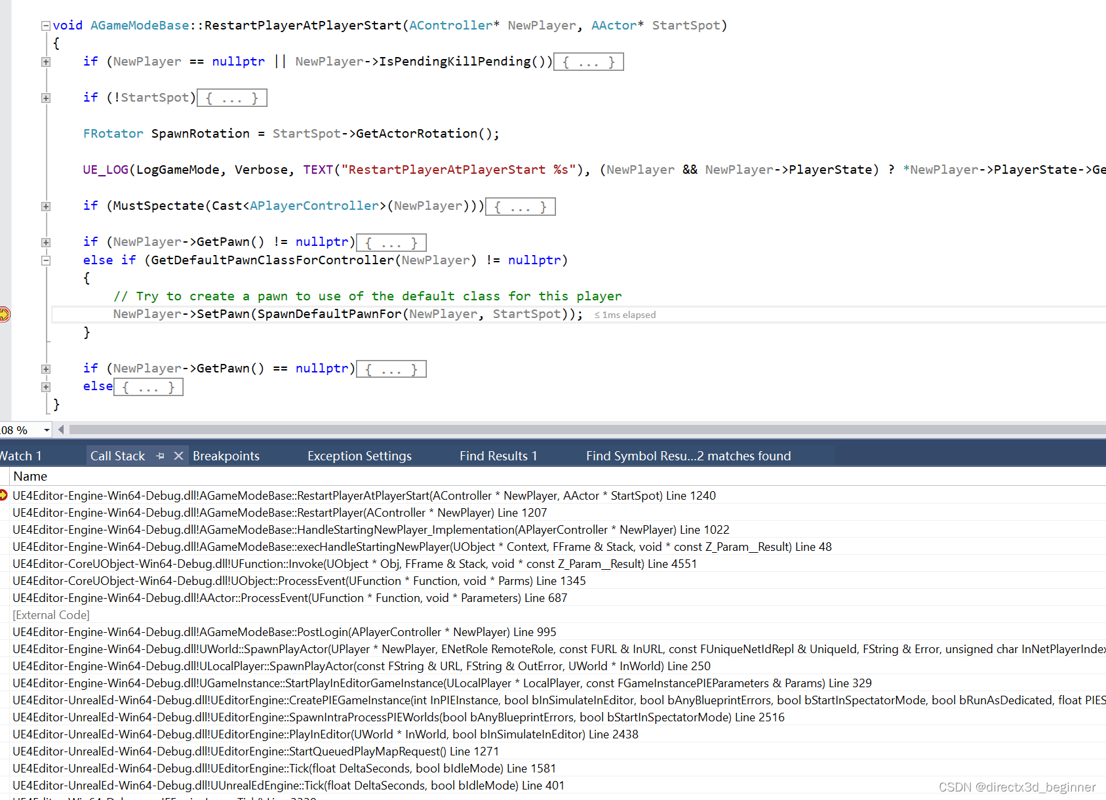Viewport: 1106px width, 800px height.
Task: Expand the GetPawn() == nullptr block
Action: (45, 369)
